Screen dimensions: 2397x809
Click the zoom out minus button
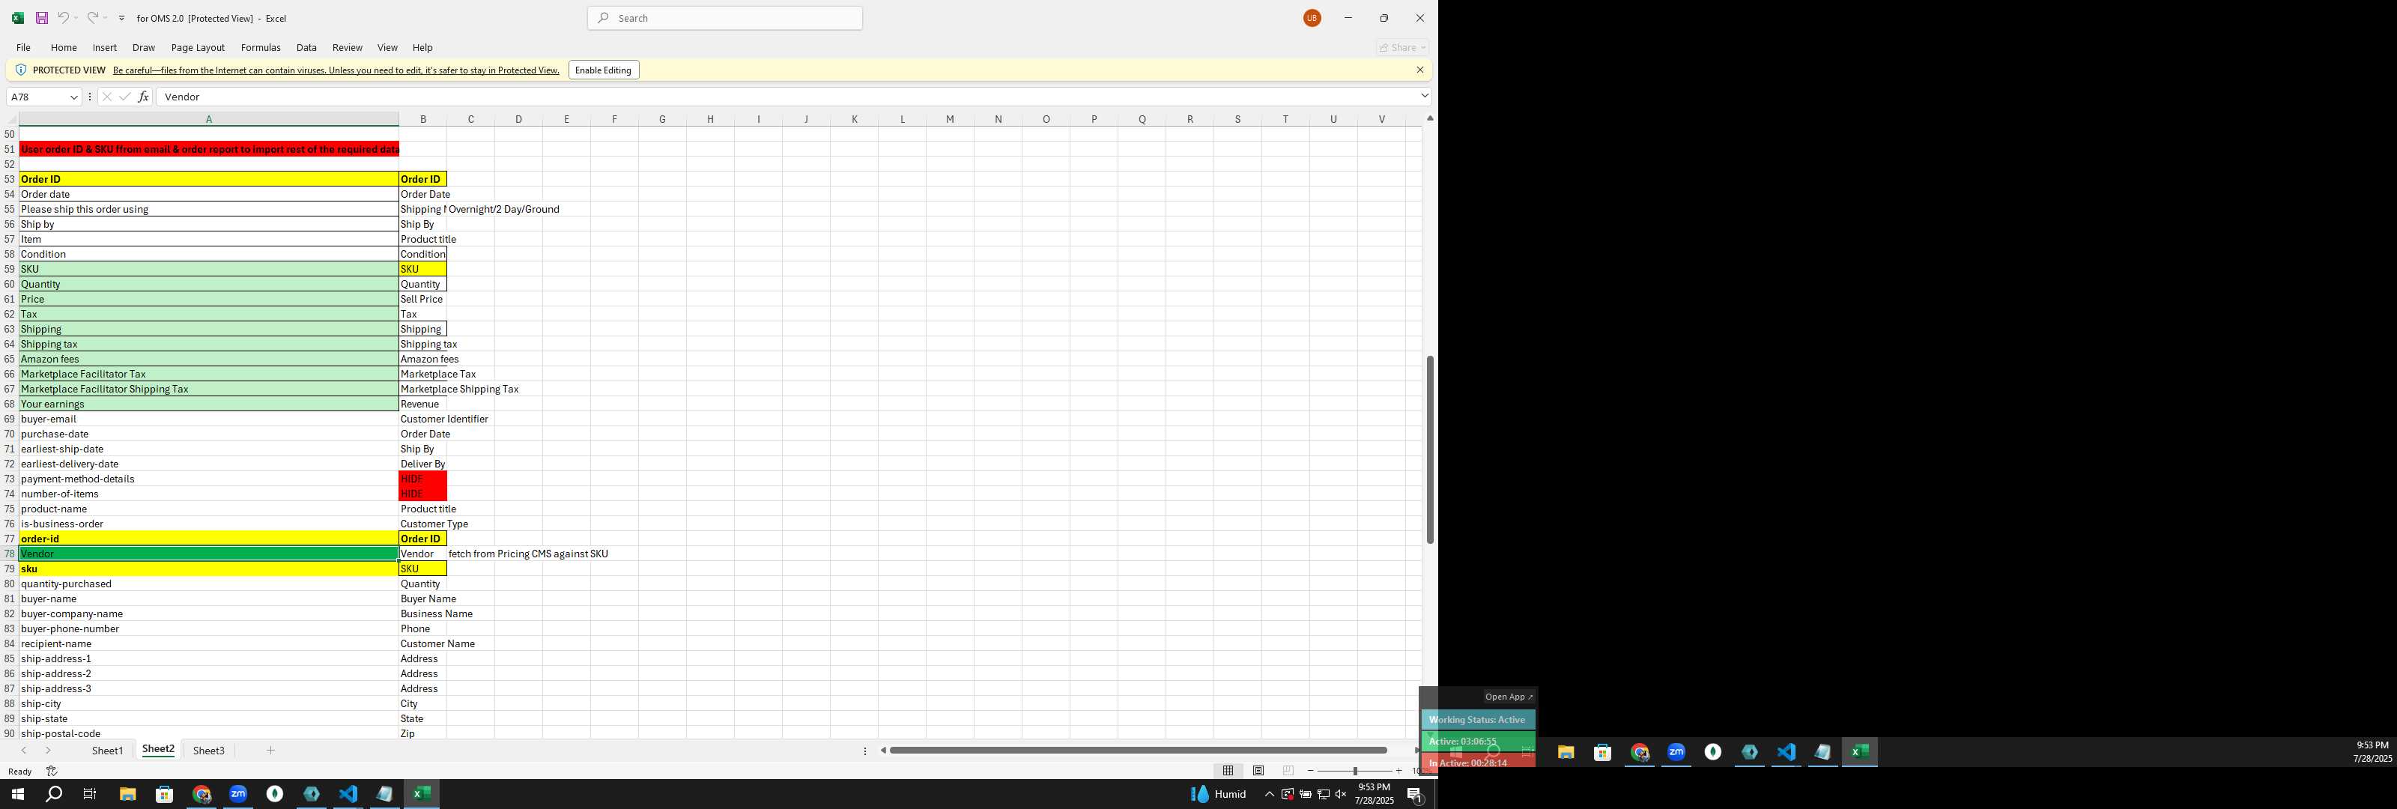point(1310,771)
